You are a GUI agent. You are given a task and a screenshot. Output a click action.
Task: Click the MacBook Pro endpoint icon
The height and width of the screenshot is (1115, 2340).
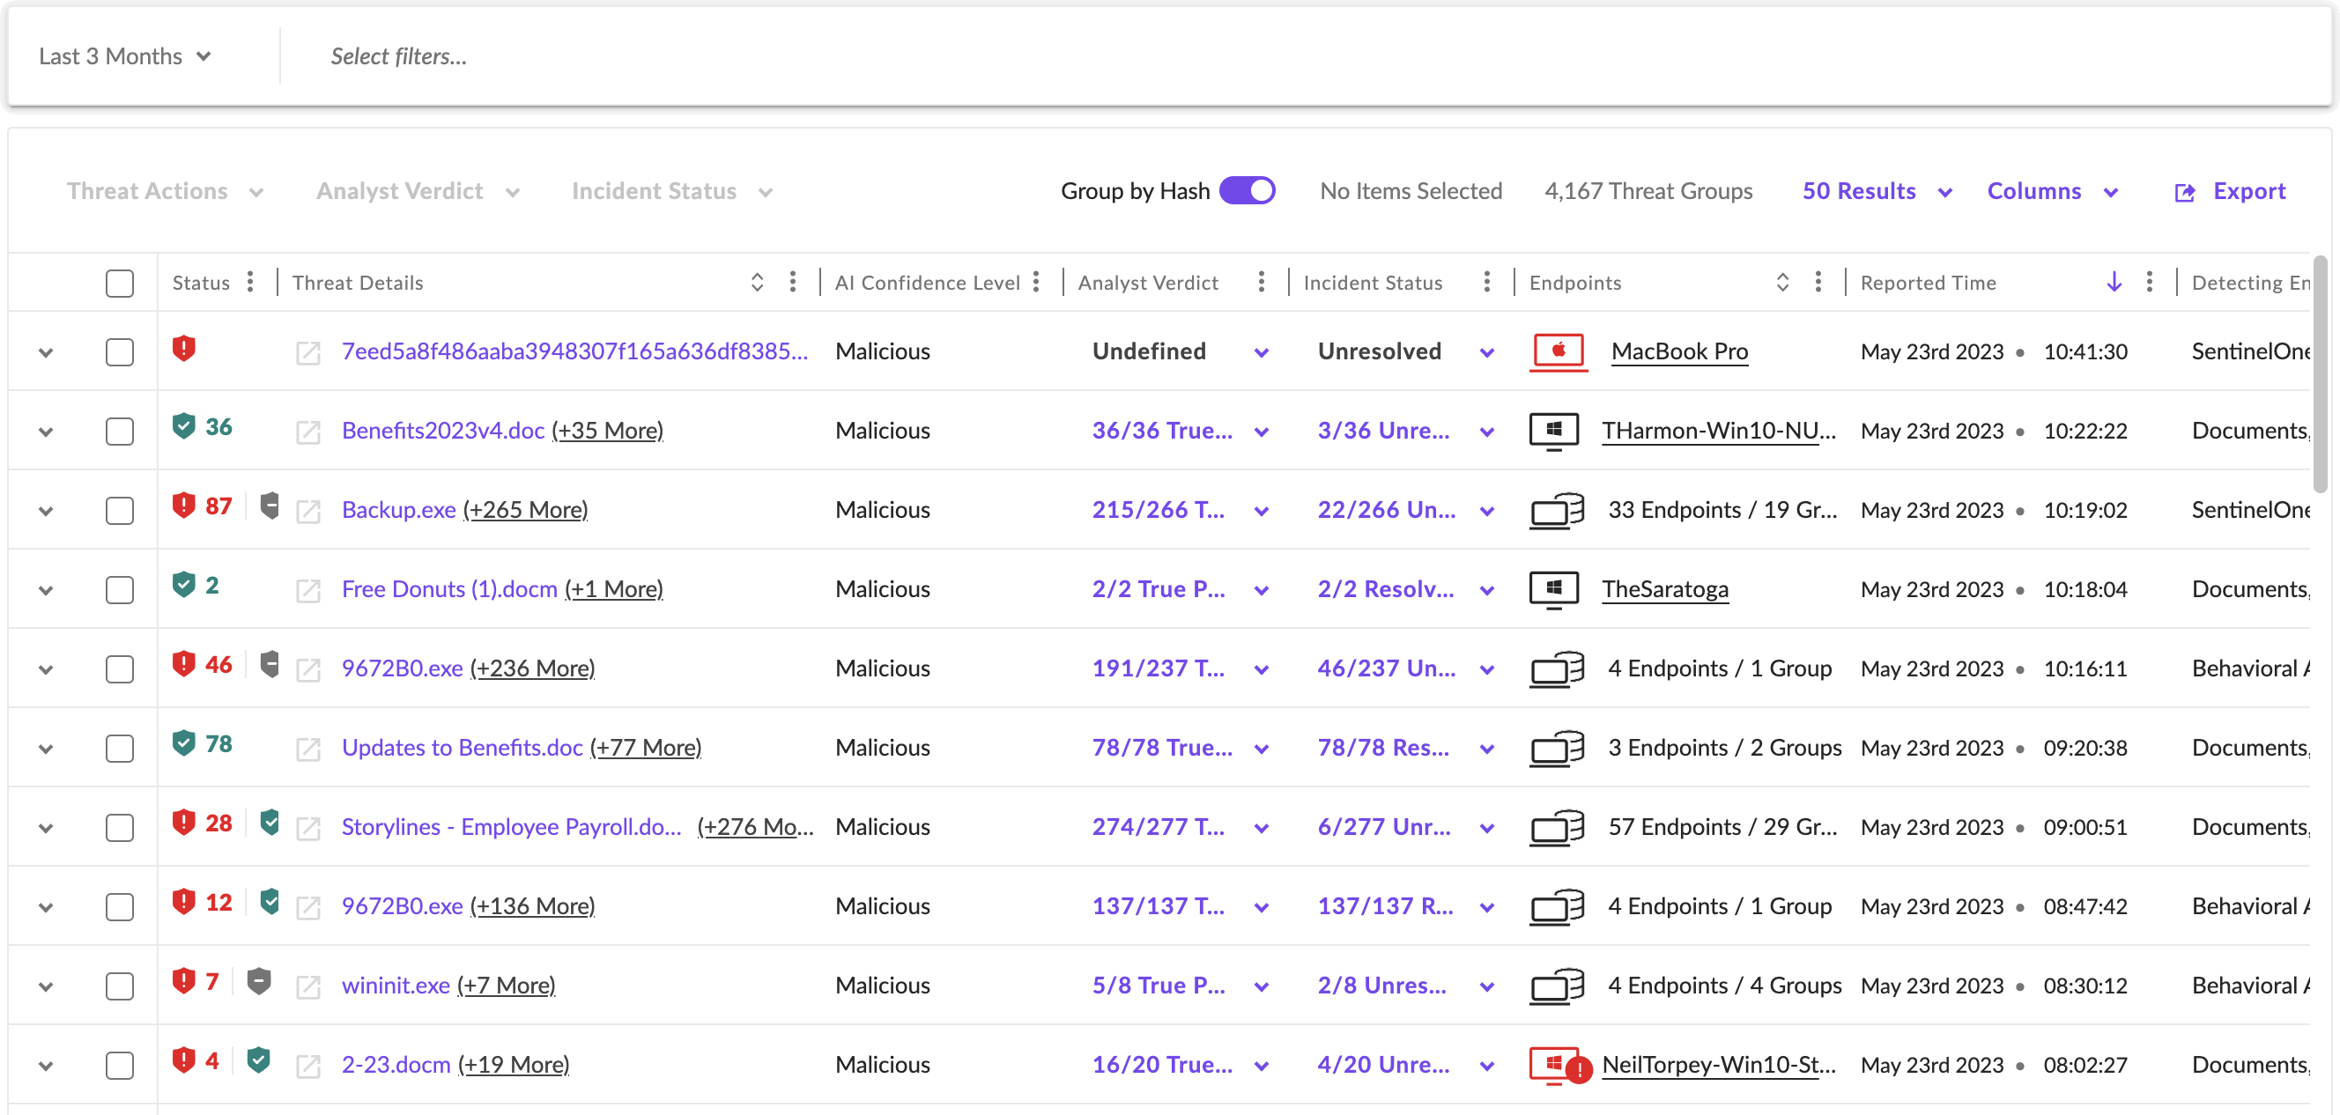1558,351
